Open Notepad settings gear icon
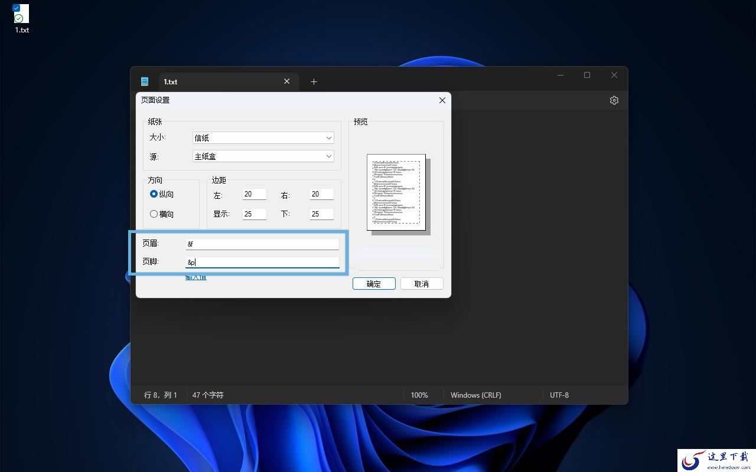The width and height of the screenshot is (756, 472). coord(614,100)
